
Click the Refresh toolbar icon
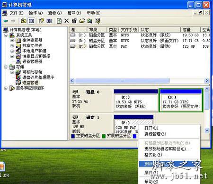tap(59, 21)
